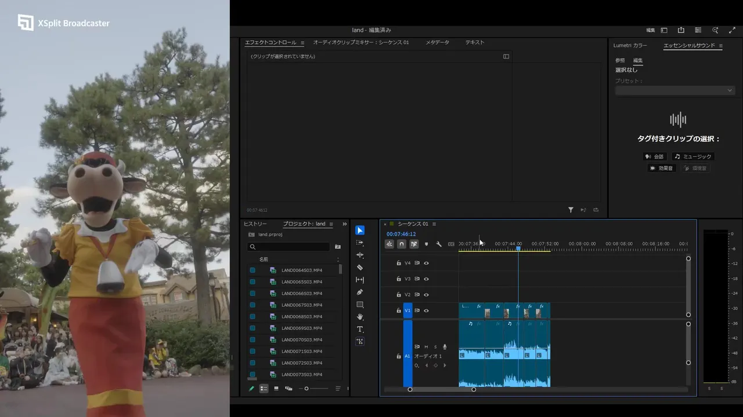Hide video track V2 output
This screenshot has width=743, height=417.
pos(426,295)
